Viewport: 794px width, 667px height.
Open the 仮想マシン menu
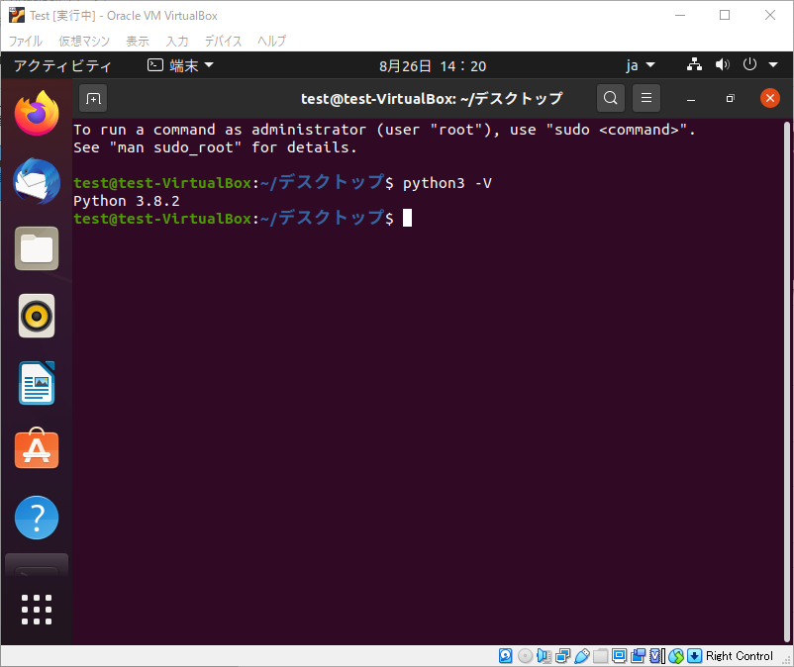tap(84, 41)
